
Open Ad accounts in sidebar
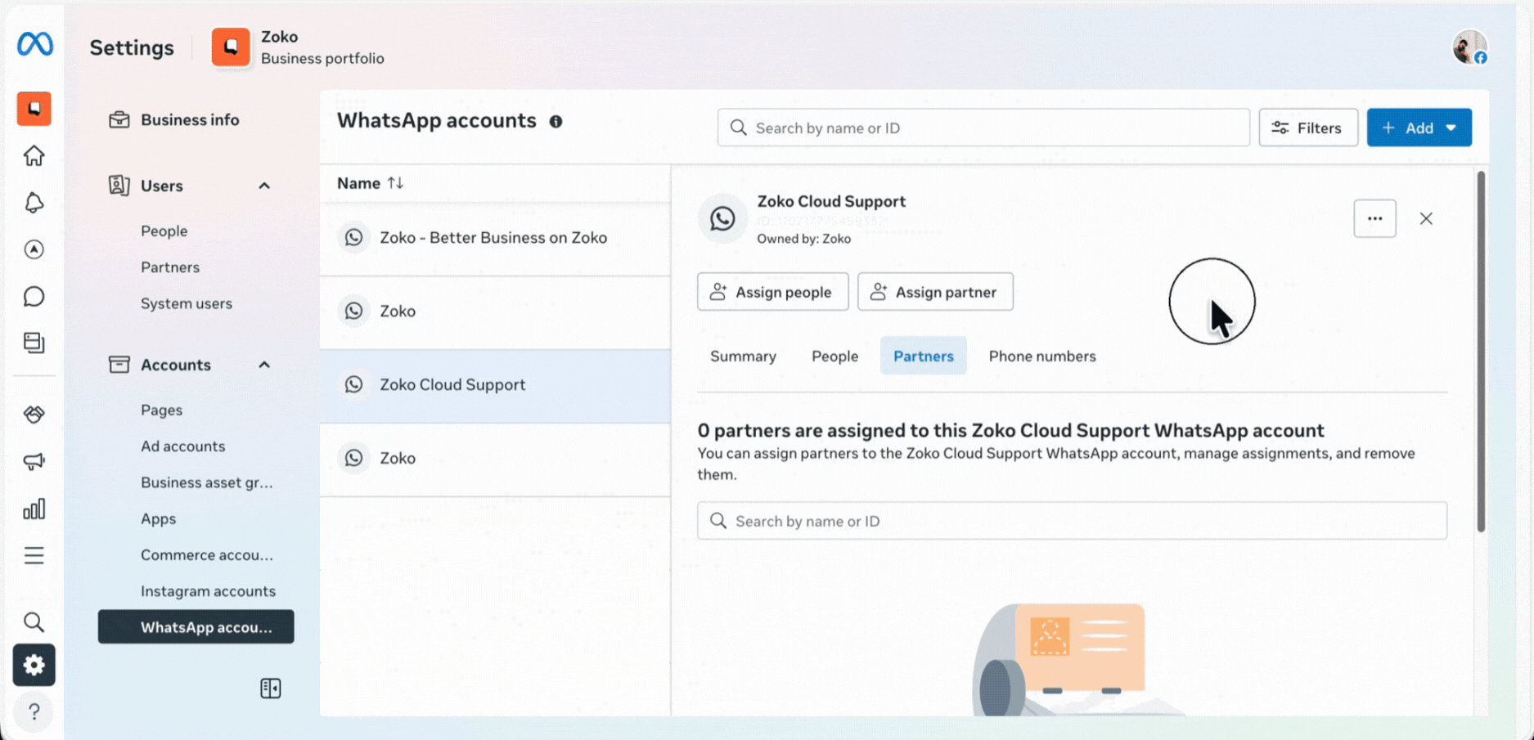pyautogui.click(x=182, y=446)
